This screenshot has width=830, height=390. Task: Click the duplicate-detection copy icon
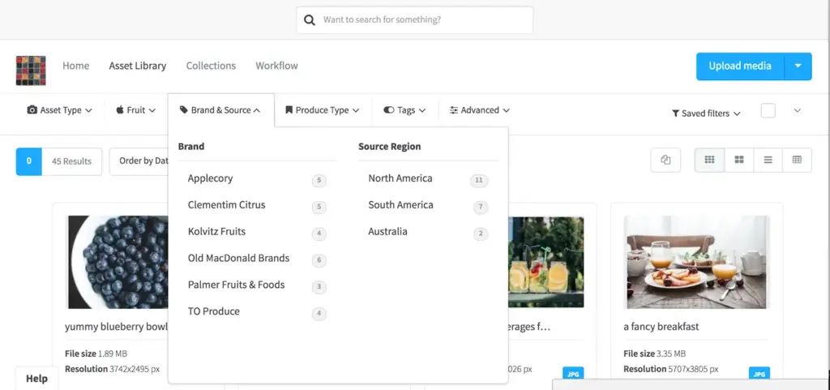coord(665,161)
